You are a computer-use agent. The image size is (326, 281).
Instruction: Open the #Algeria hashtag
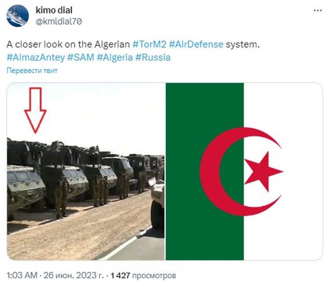pyautogui.click(x=115, y=57)
